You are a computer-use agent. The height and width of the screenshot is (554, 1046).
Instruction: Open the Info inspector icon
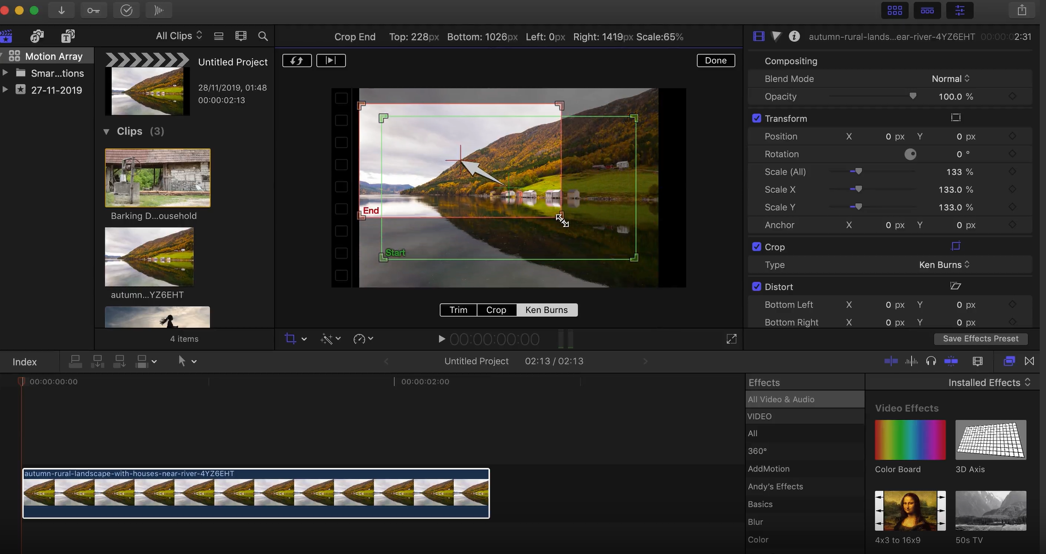[x=794, y=36]
